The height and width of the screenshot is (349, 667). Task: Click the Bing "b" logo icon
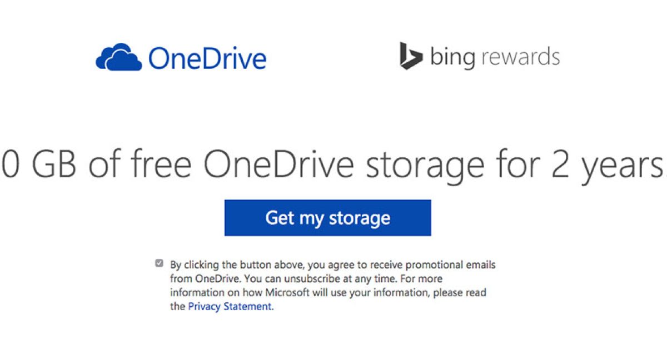click(411, 57)
